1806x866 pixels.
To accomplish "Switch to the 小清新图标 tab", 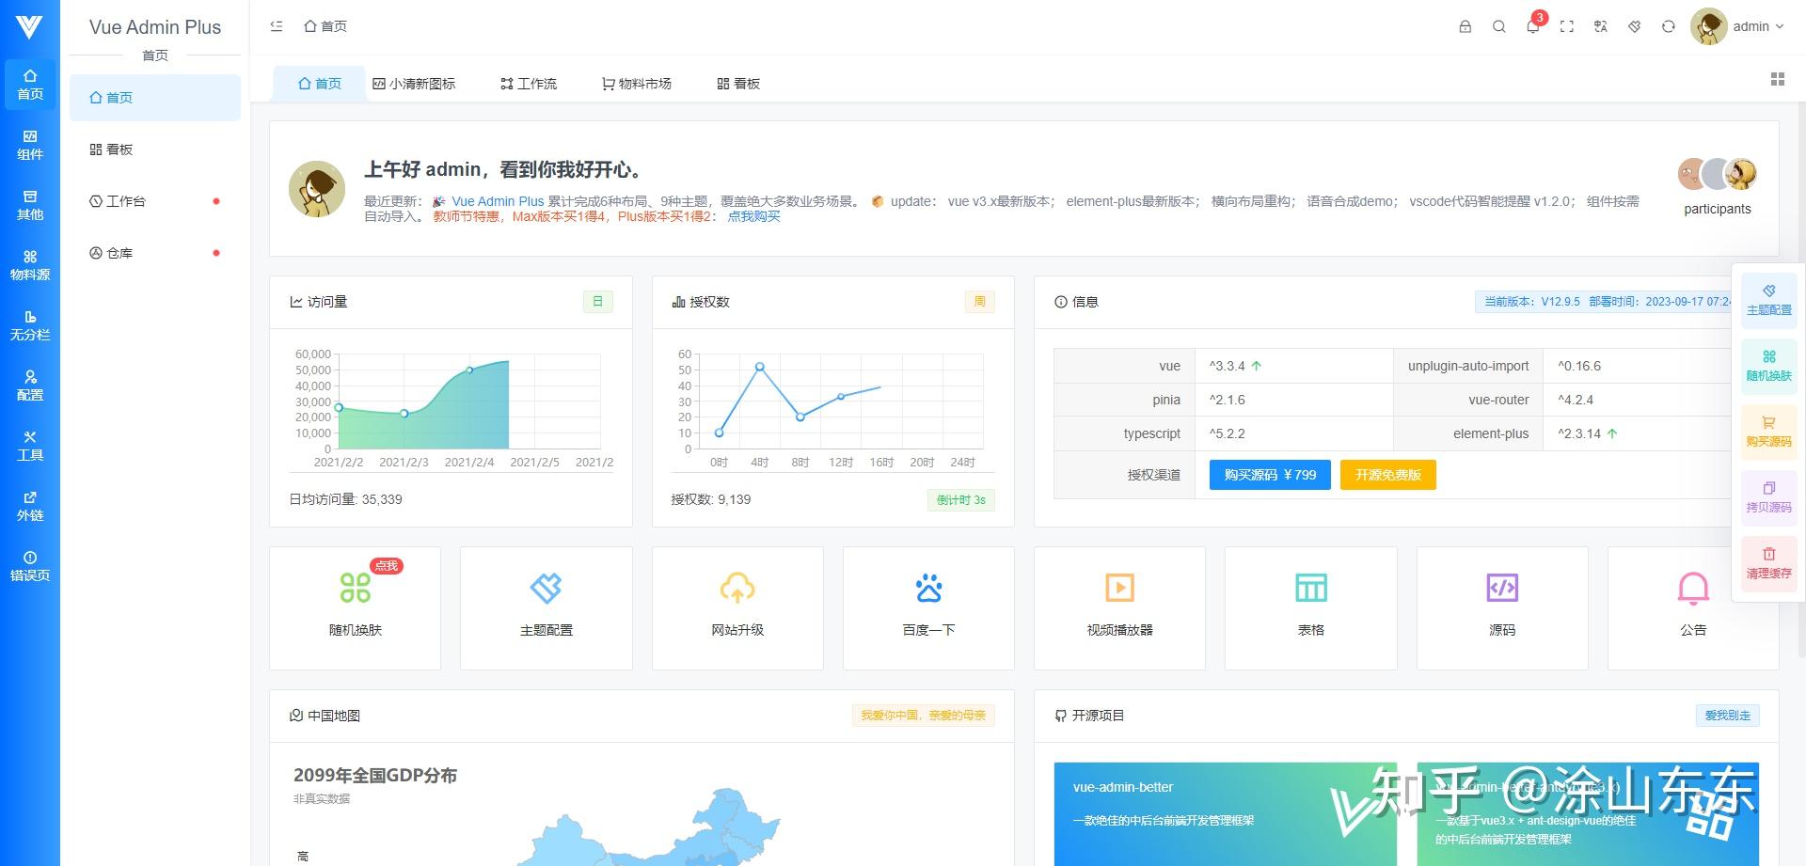I will coord(414,84).
